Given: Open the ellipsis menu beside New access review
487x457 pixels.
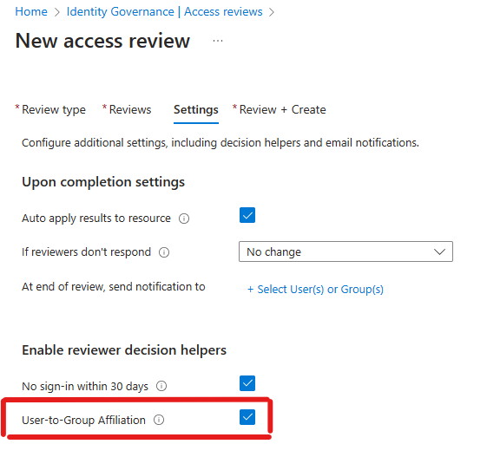Looking at the screenshot, I should (218, 41).
